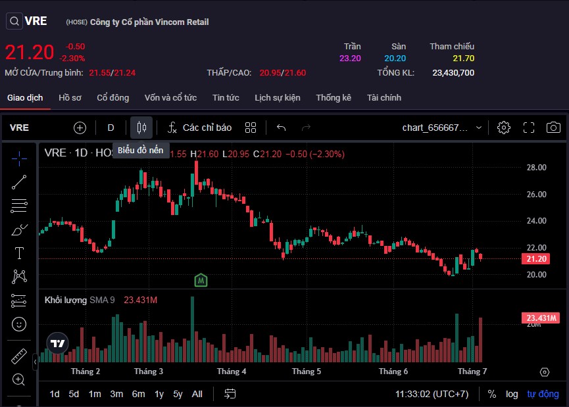Toggle auto scale labeled tự động
This screenshot has height=407, width=569.
click(x=543, y=394)
